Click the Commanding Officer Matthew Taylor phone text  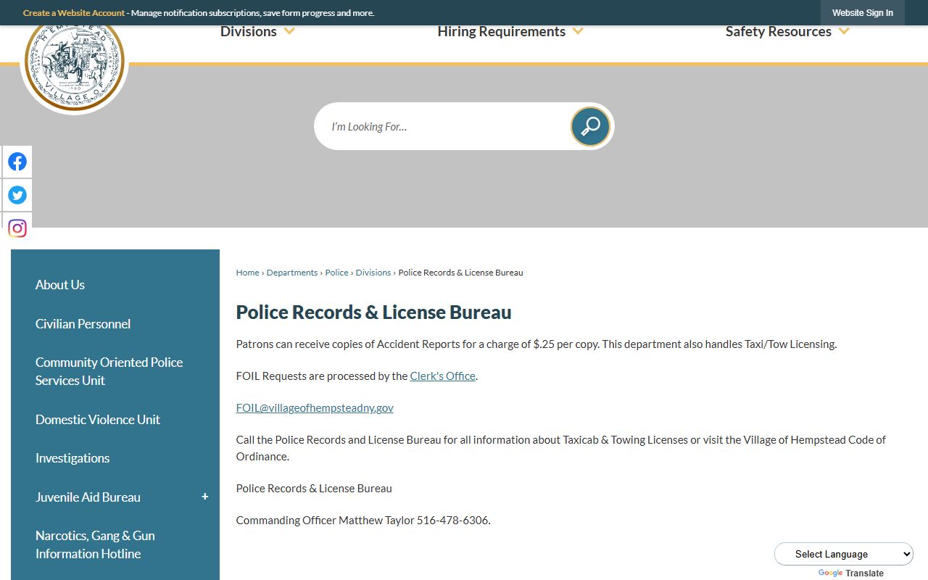[363, 521]
